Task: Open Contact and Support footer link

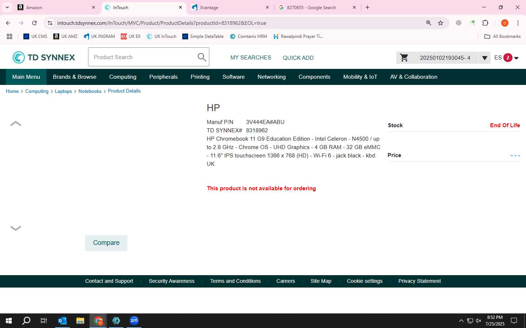Action: [109, 281]
